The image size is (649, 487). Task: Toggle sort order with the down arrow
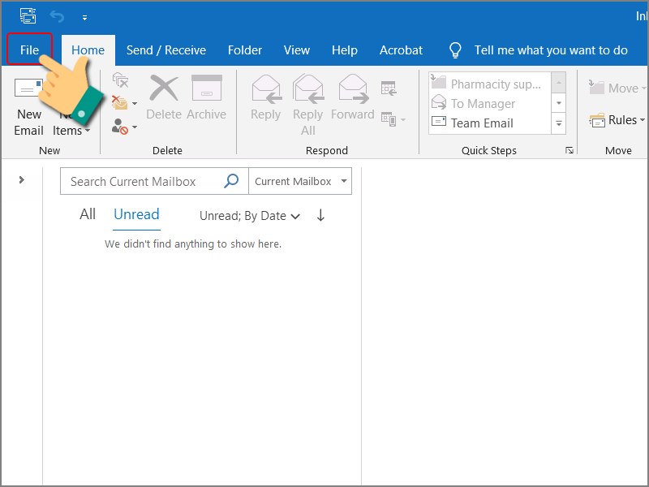click(x=320, y=215)
